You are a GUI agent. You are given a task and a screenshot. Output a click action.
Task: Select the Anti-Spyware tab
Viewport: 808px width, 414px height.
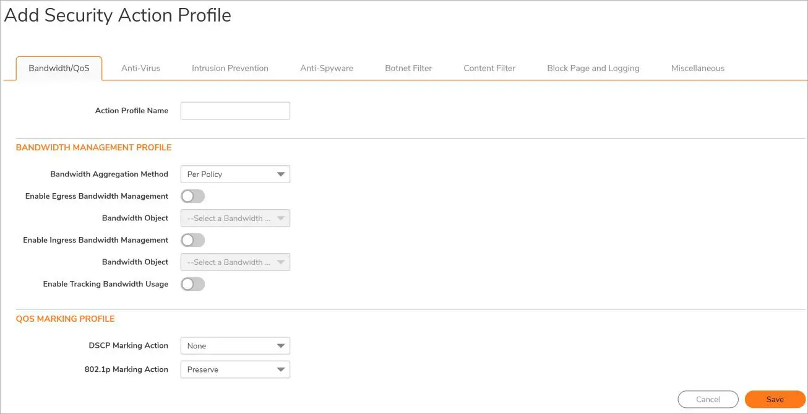327,68
